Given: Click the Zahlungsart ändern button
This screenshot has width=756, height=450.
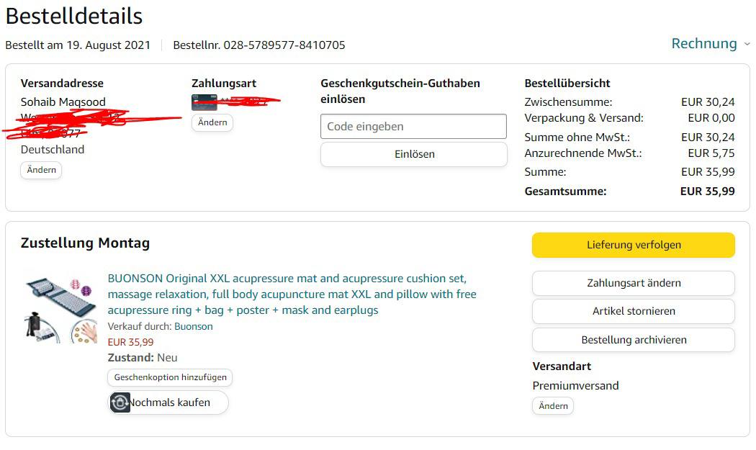Looking at the screenshot, I should (x=633, y=283).
